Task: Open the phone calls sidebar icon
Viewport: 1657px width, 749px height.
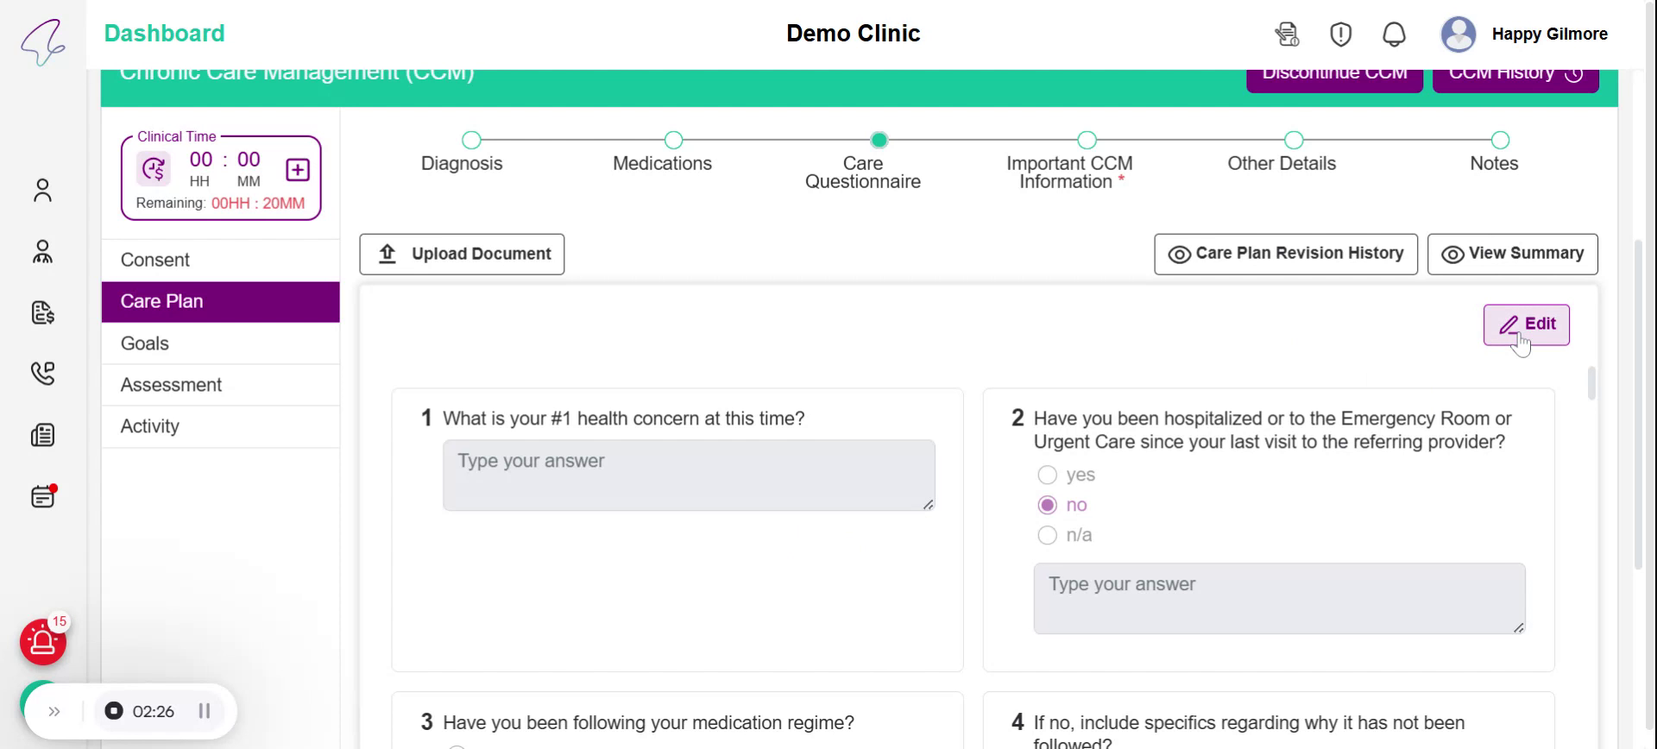Action: coord(42,373)
